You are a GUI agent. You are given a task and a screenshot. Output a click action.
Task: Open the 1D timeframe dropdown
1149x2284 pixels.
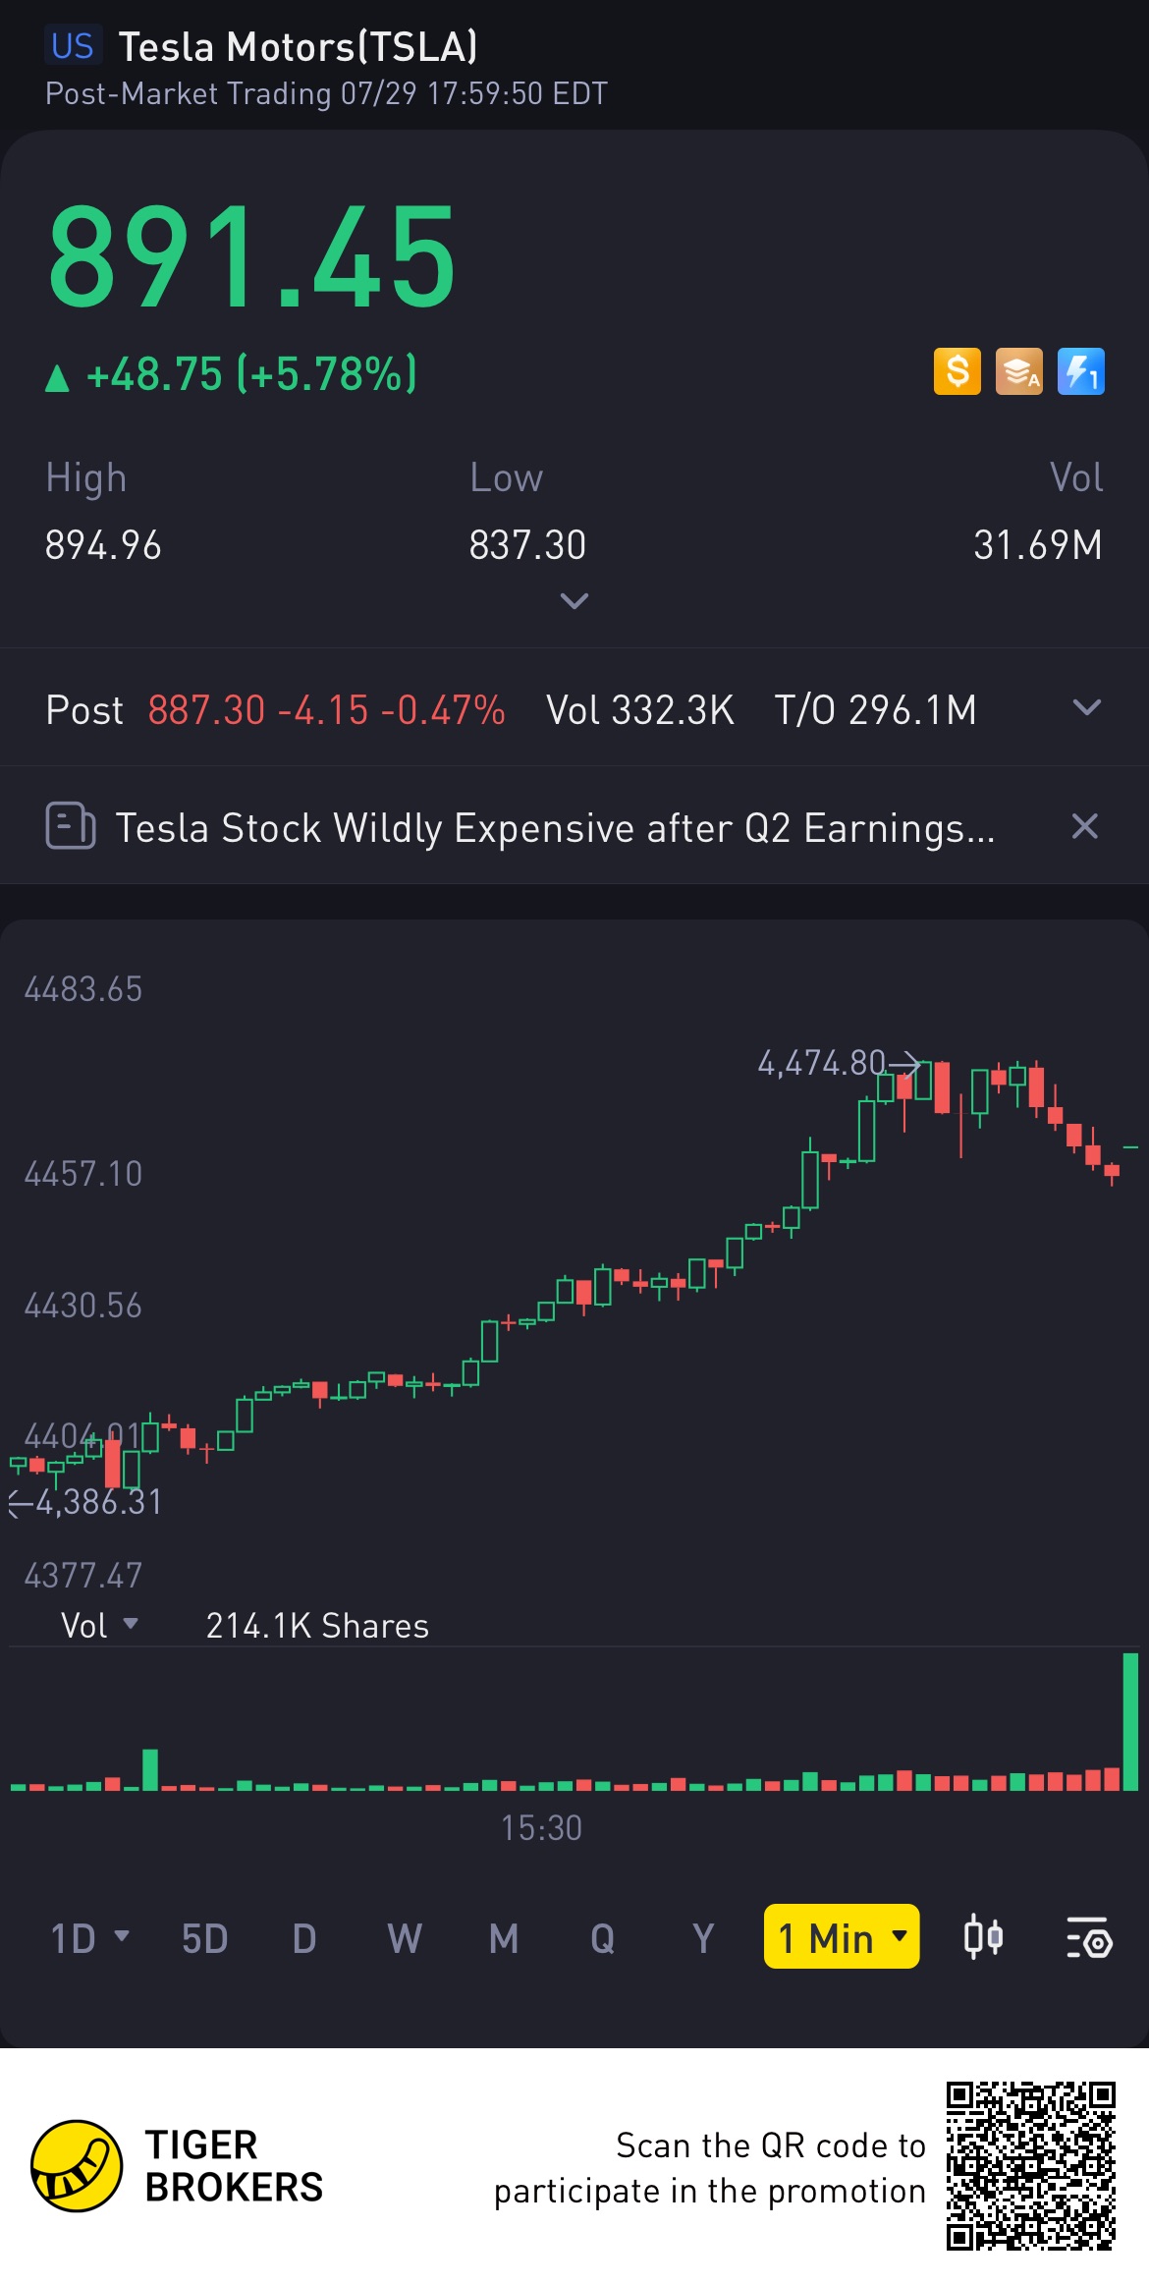(x=88, y=1938)
